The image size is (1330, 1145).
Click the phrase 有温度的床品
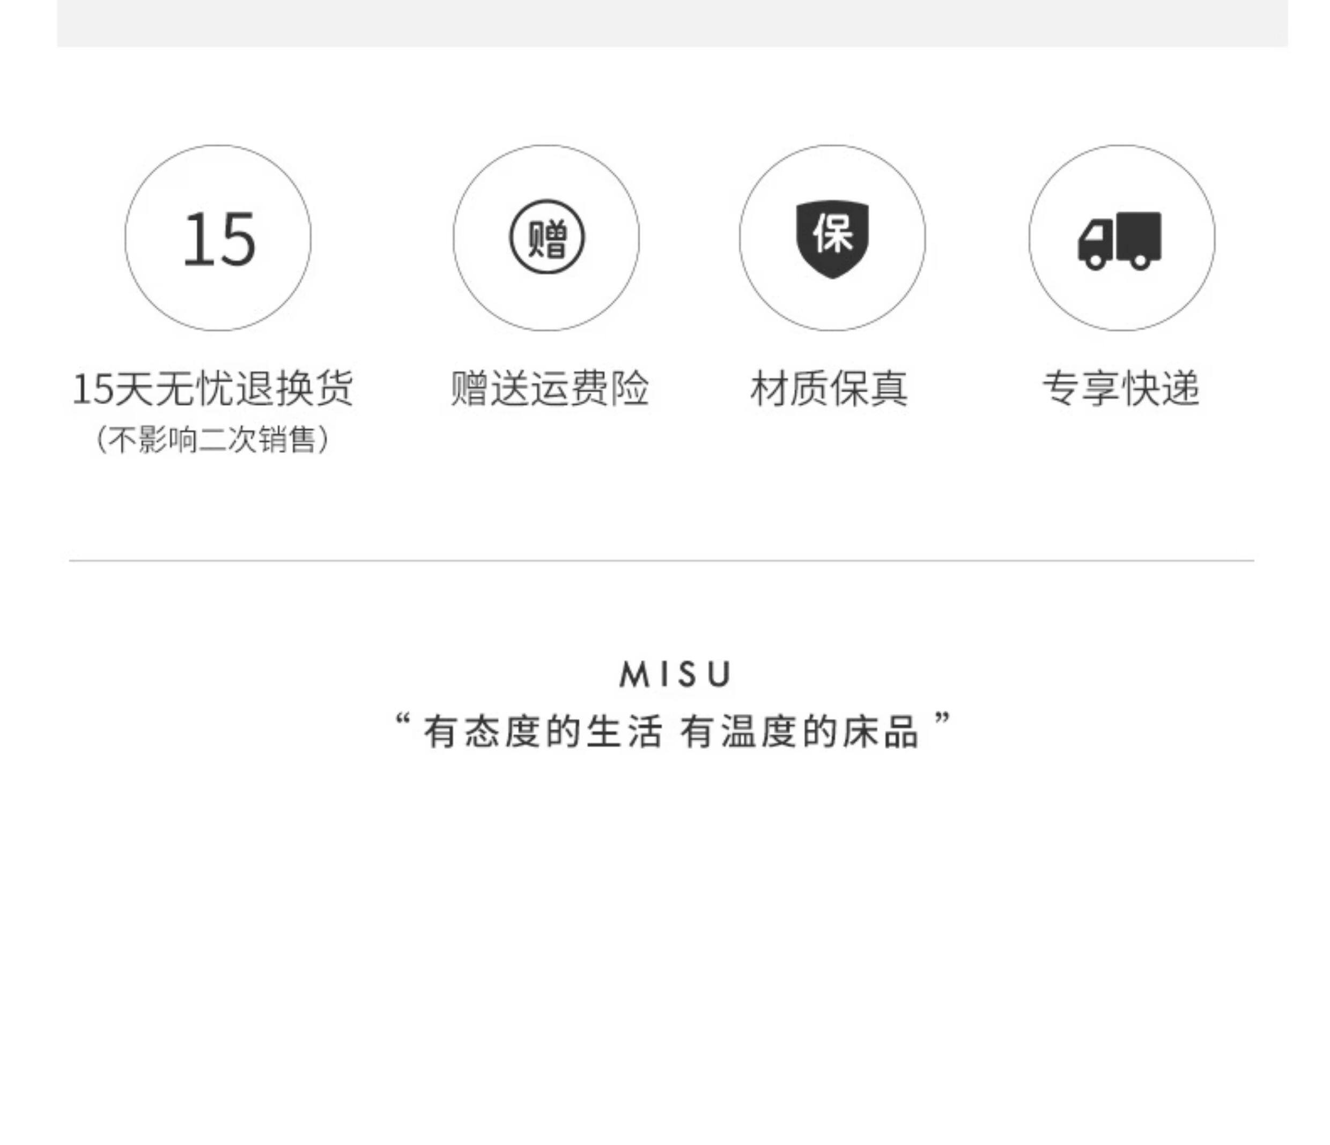coord(800,731)
